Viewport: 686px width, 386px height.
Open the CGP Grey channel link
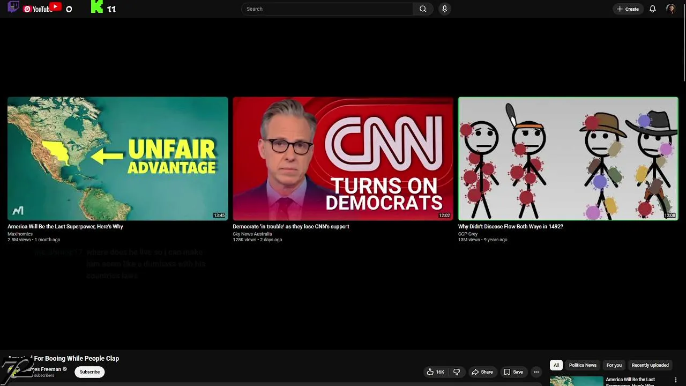click(467, 234)
